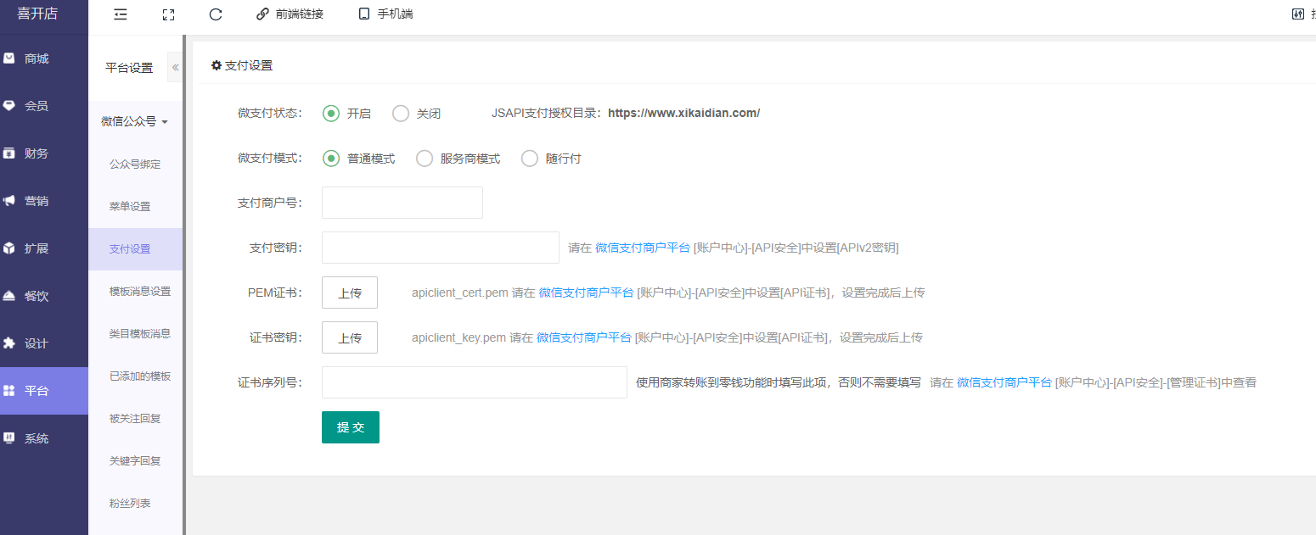Click the 提交 submit button
Screen dimensions: 1316x535
coord(351,427)
